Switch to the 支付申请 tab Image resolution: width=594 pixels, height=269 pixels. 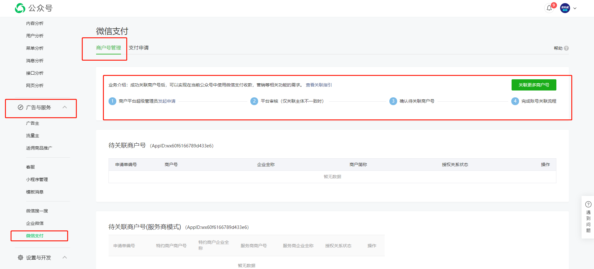[x=139, y=48]
